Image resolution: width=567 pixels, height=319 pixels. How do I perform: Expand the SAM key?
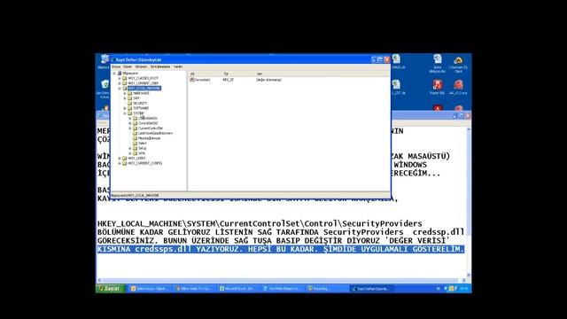[125, 98]
